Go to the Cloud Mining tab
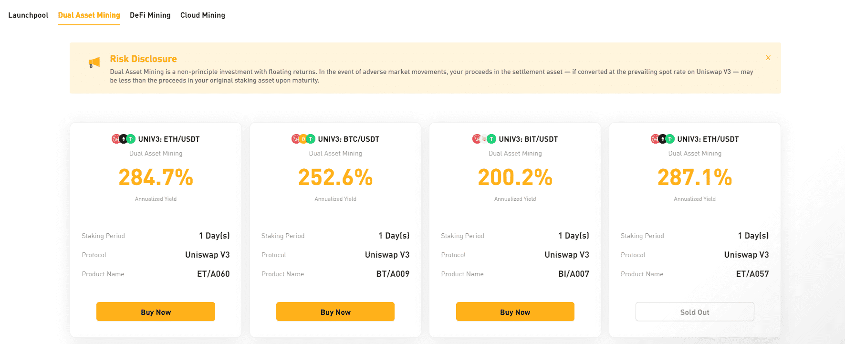Image resolution: width=845 pixels, height=344 pixels. [203, 15]
